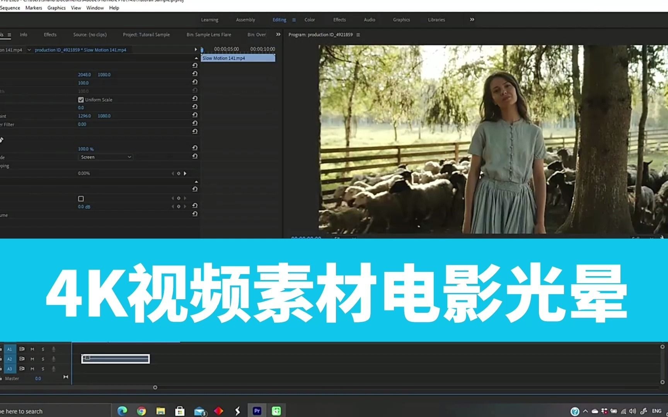
Task: Open clip selector chevron before production ID_4921859
Action: [x=29, y=50]
